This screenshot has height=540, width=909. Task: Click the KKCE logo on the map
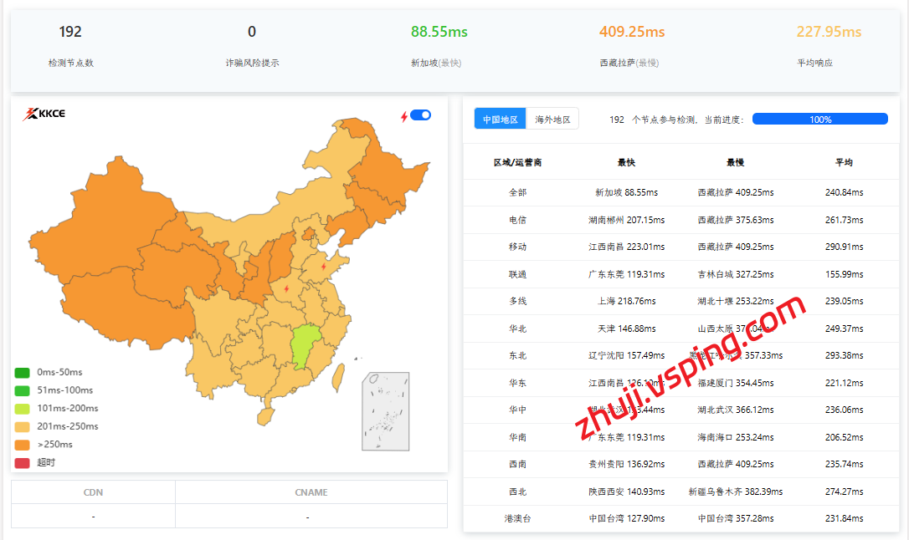point(44,114)
